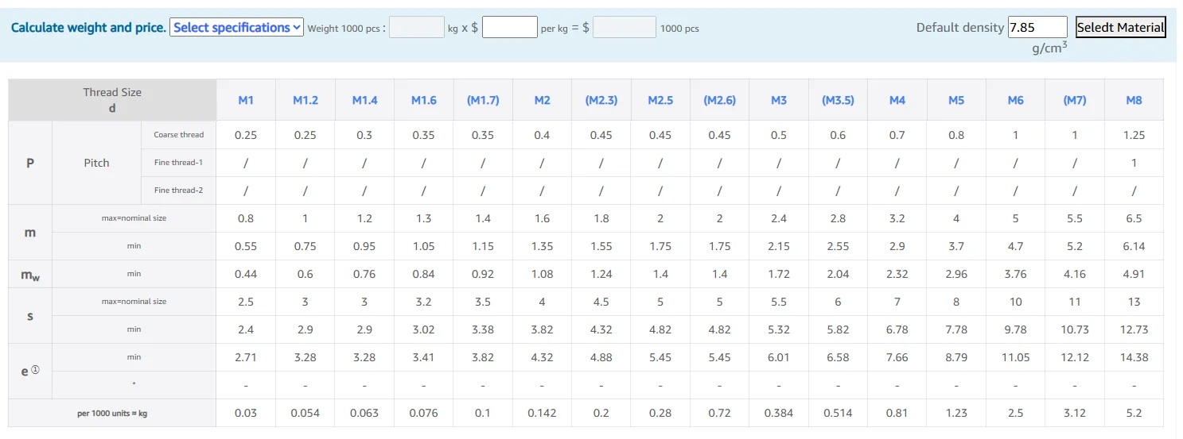The image size is (1183, 439).
Task: Open the M1.4 thread size link
Action: click(x=364, y=100)
